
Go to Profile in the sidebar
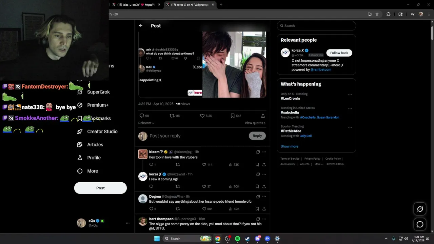(89, 158)
